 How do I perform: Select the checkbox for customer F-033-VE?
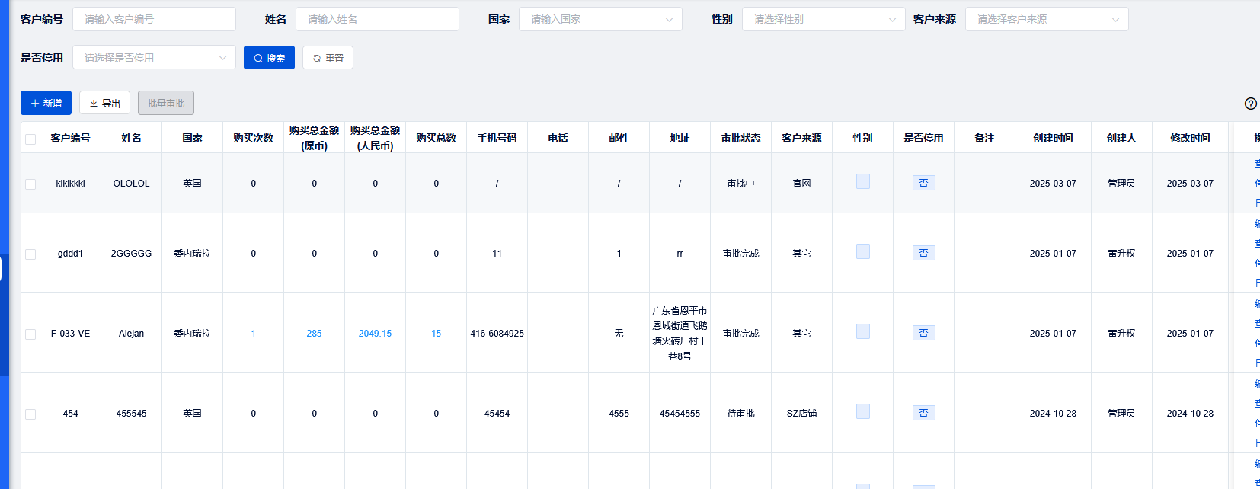(x=30, y=334)
